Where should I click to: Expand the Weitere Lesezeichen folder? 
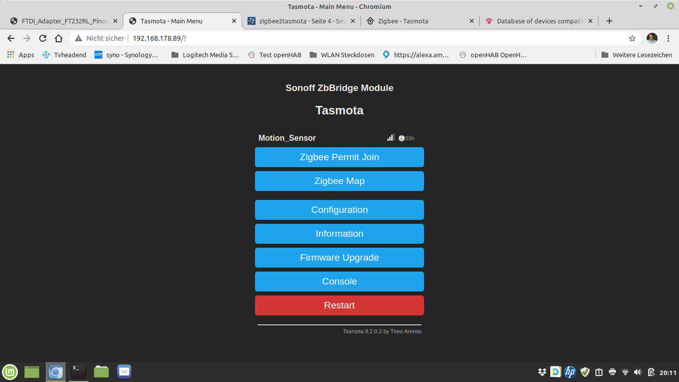pos(637,55)
